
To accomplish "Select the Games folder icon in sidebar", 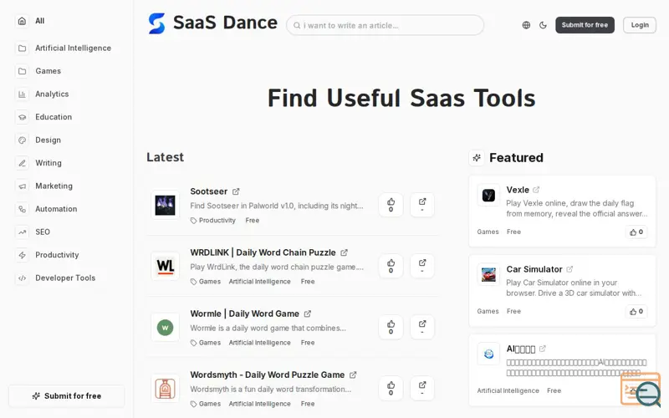I will (x=23, y=71).
